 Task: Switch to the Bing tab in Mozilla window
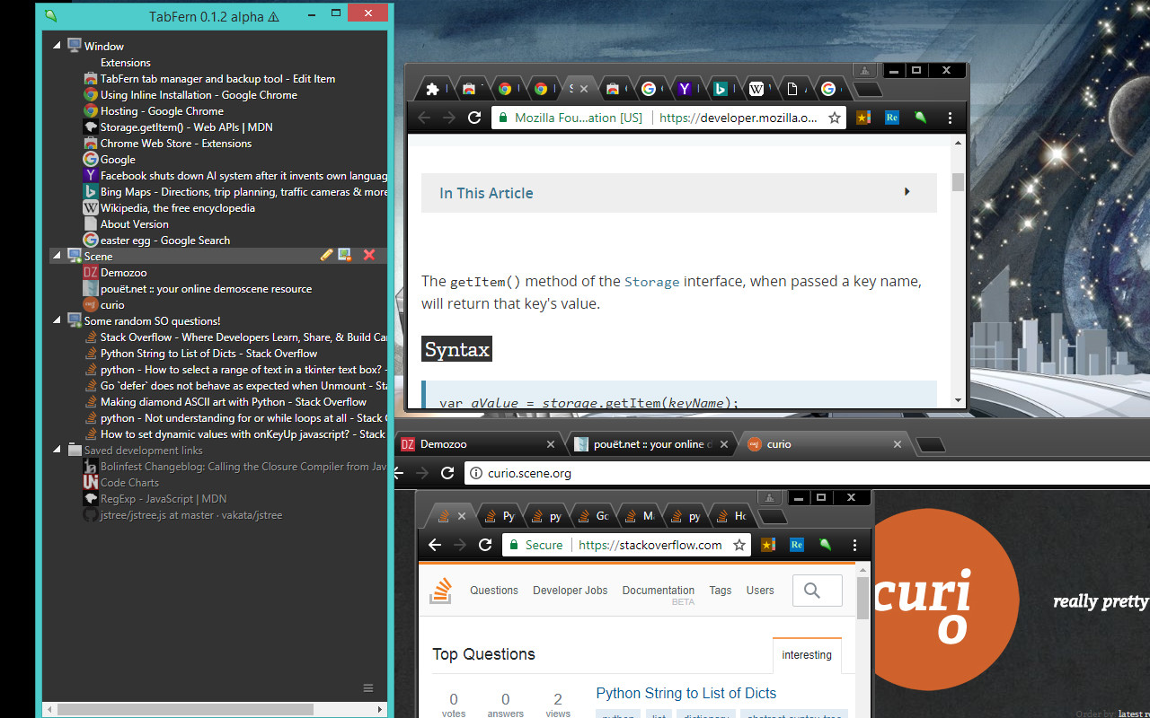[x=720, y=89]
